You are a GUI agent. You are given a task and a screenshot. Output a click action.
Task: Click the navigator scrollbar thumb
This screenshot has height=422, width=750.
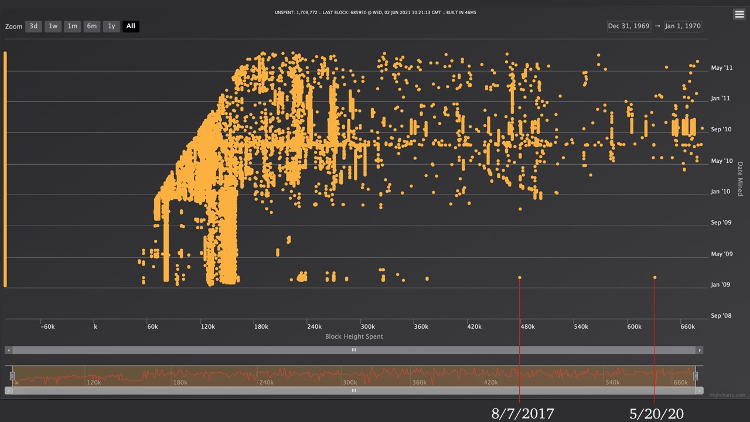tap(354, 390)
